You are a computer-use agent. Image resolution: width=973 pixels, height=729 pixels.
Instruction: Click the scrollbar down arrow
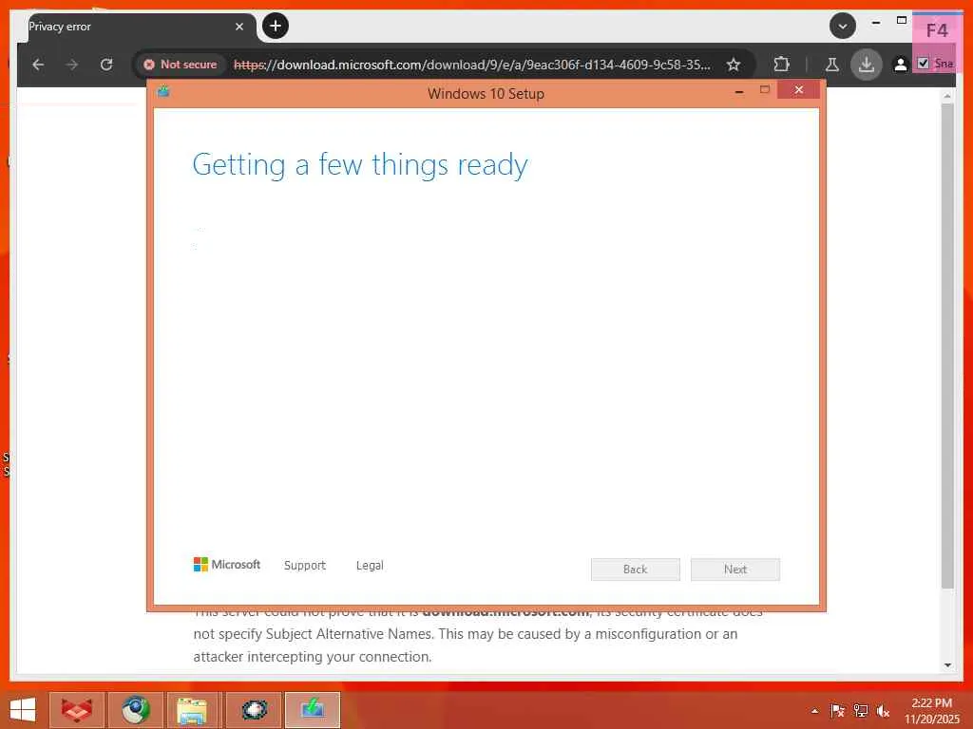[x=947, y=665]
